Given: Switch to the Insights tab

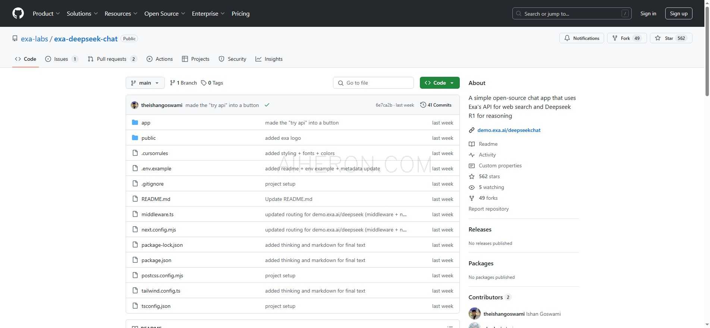Looking at the screenshot, I should (269, 59).
